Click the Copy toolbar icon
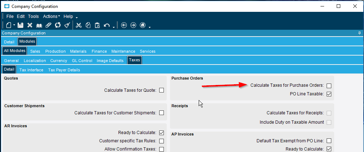This screenshot has width=364, height=152. 88,25
